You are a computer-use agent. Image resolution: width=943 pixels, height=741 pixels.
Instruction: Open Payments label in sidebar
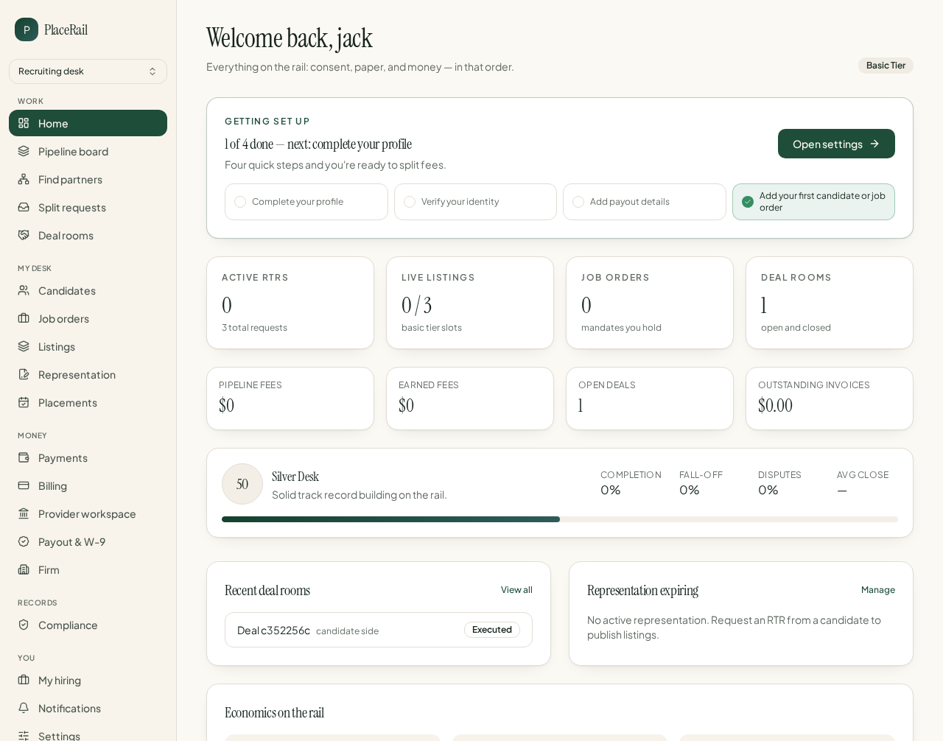(x=63, y=457)
